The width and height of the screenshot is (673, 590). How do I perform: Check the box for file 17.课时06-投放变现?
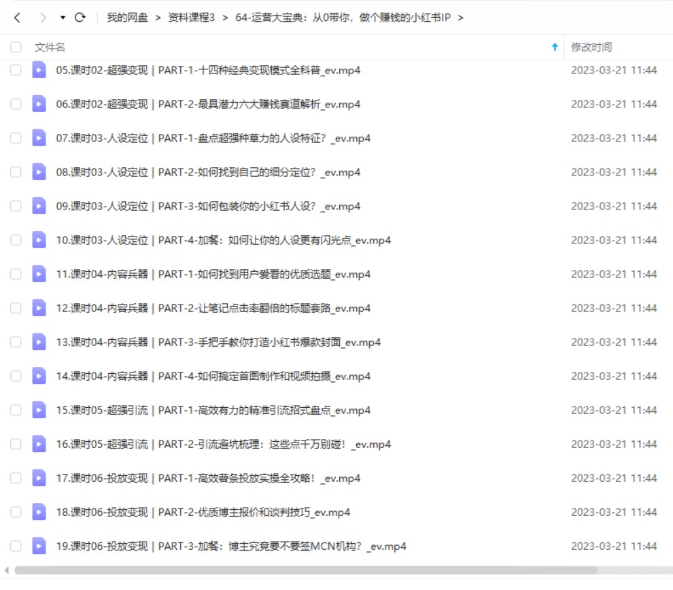point(16,478)
